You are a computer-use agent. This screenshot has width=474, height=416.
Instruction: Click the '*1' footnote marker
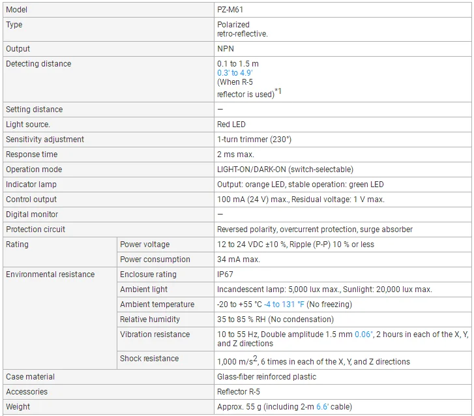pyautogui.click(x=278, y=91)
